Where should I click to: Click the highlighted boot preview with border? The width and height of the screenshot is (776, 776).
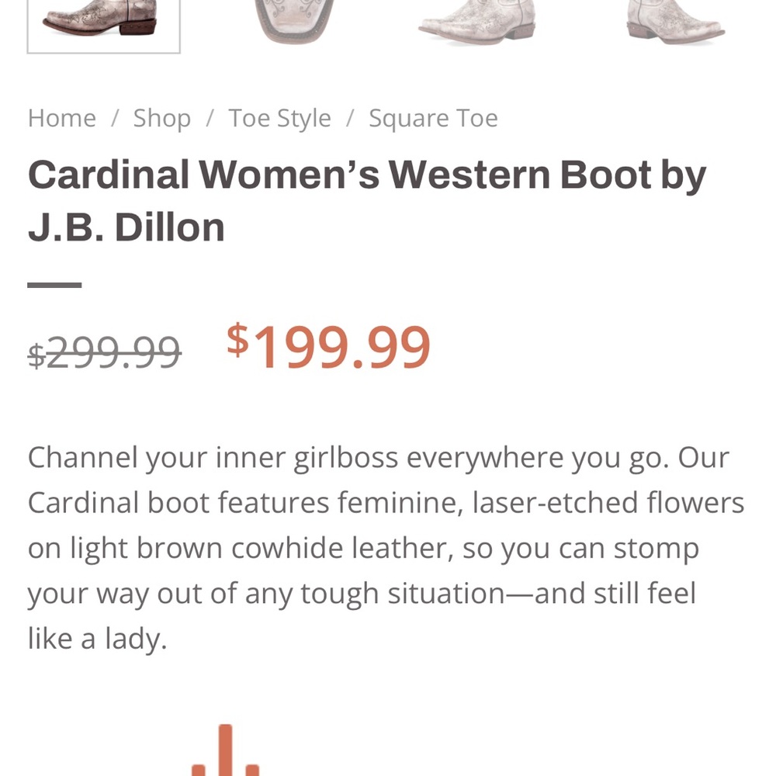tap(105, 25)
